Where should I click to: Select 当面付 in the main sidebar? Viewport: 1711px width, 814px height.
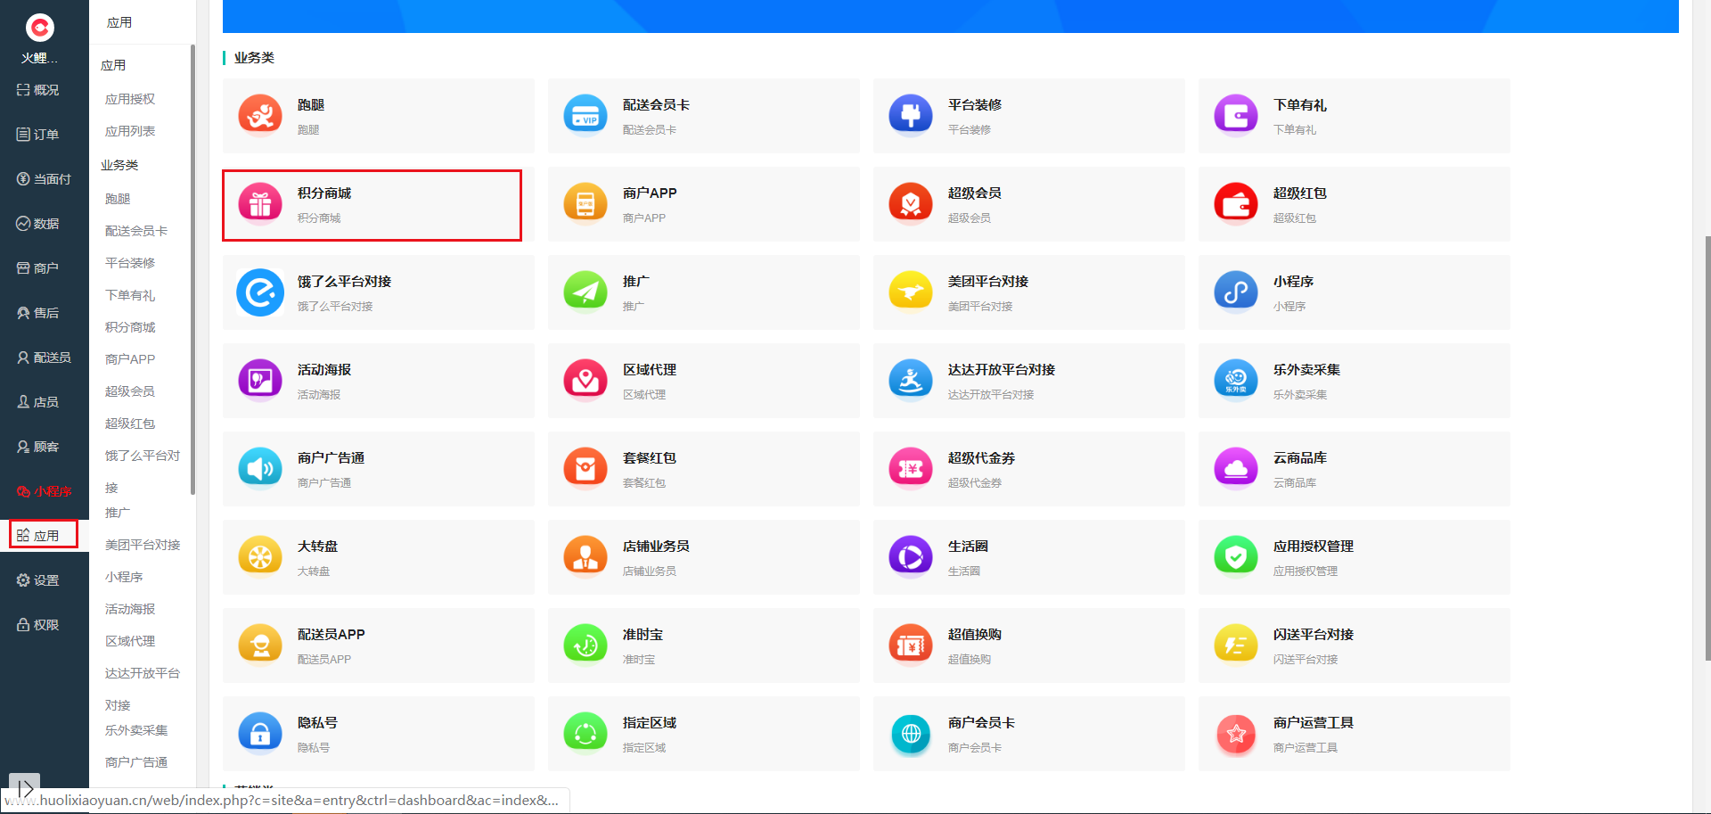tap(44, 179)
